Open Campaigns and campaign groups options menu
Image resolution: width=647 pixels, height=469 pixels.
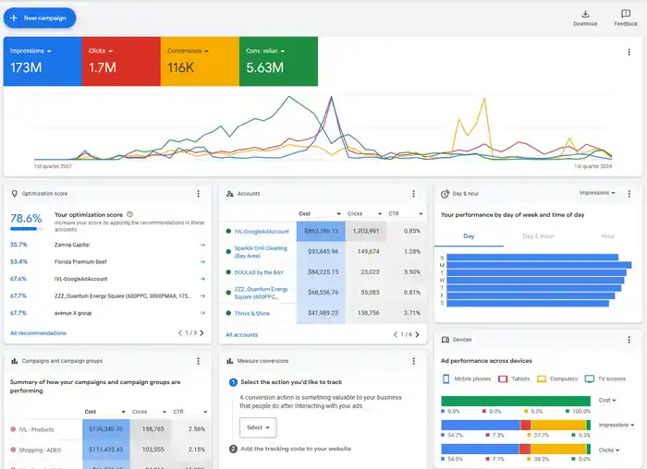[x=198, y=361]
